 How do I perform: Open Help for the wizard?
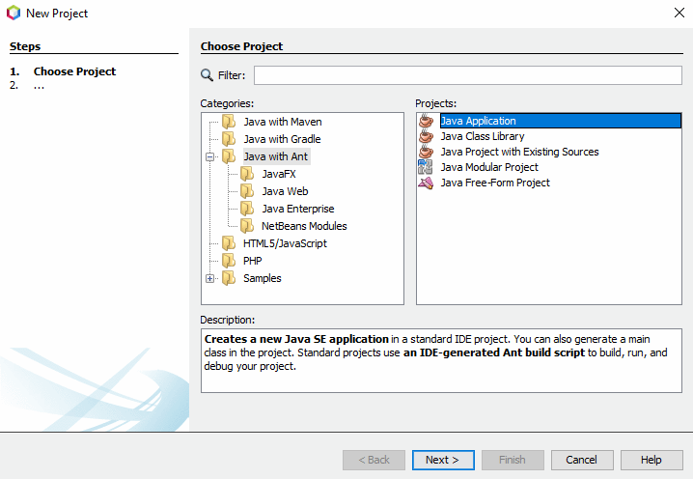pos(651,460)
